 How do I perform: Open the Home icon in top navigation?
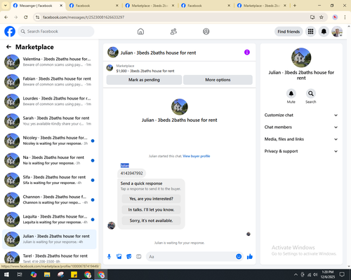[140, 31]
